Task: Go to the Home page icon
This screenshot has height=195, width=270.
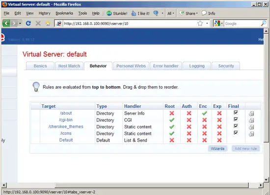Action: point(48,24)
